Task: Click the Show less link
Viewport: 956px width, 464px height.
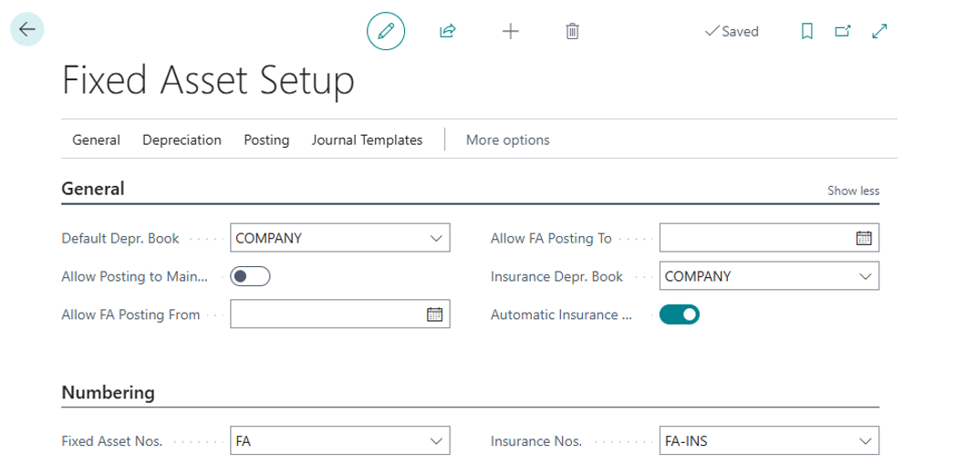Action: tap(853, 191)
